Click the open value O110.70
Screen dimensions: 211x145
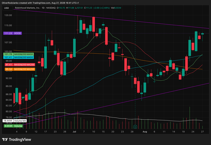[61, 8]
